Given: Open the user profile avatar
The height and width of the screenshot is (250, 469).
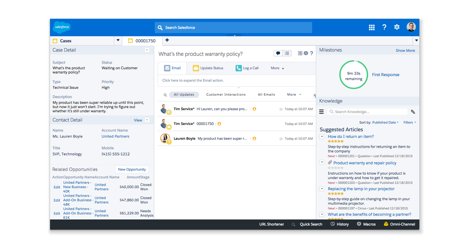Looking at the screenshot, I should (411, 27).
